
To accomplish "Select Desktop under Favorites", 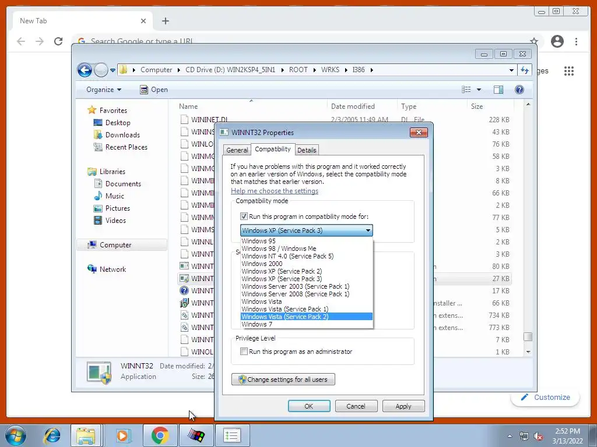I will [x=118, y=123].
